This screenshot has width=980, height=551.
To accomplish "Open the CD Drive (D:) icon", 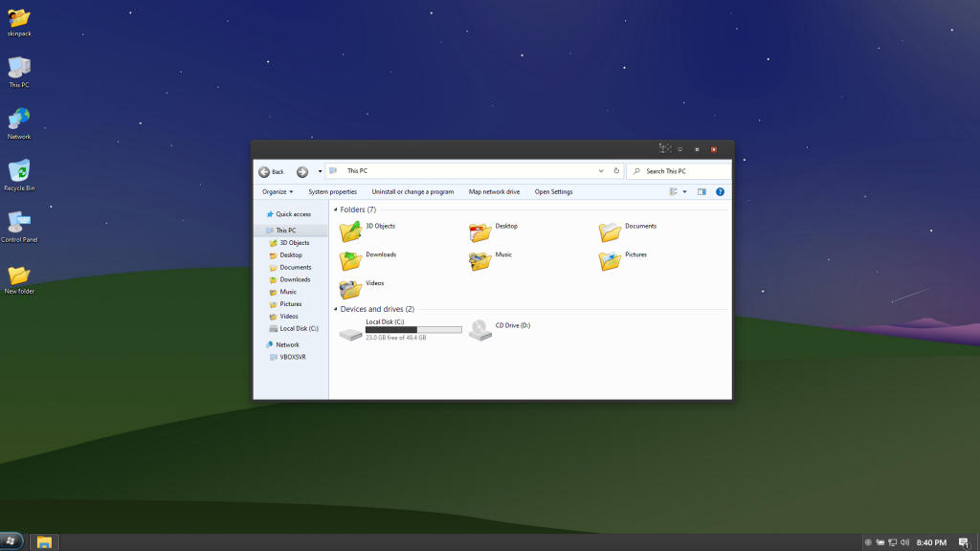I will pos(480,331).
